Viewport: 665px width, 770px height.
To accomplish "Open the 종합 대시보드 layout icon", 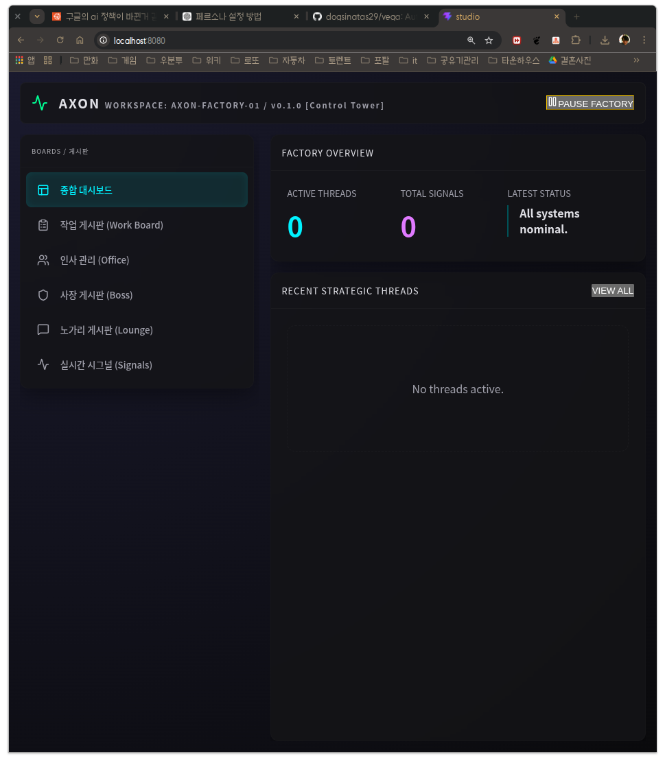I will 43,190.
